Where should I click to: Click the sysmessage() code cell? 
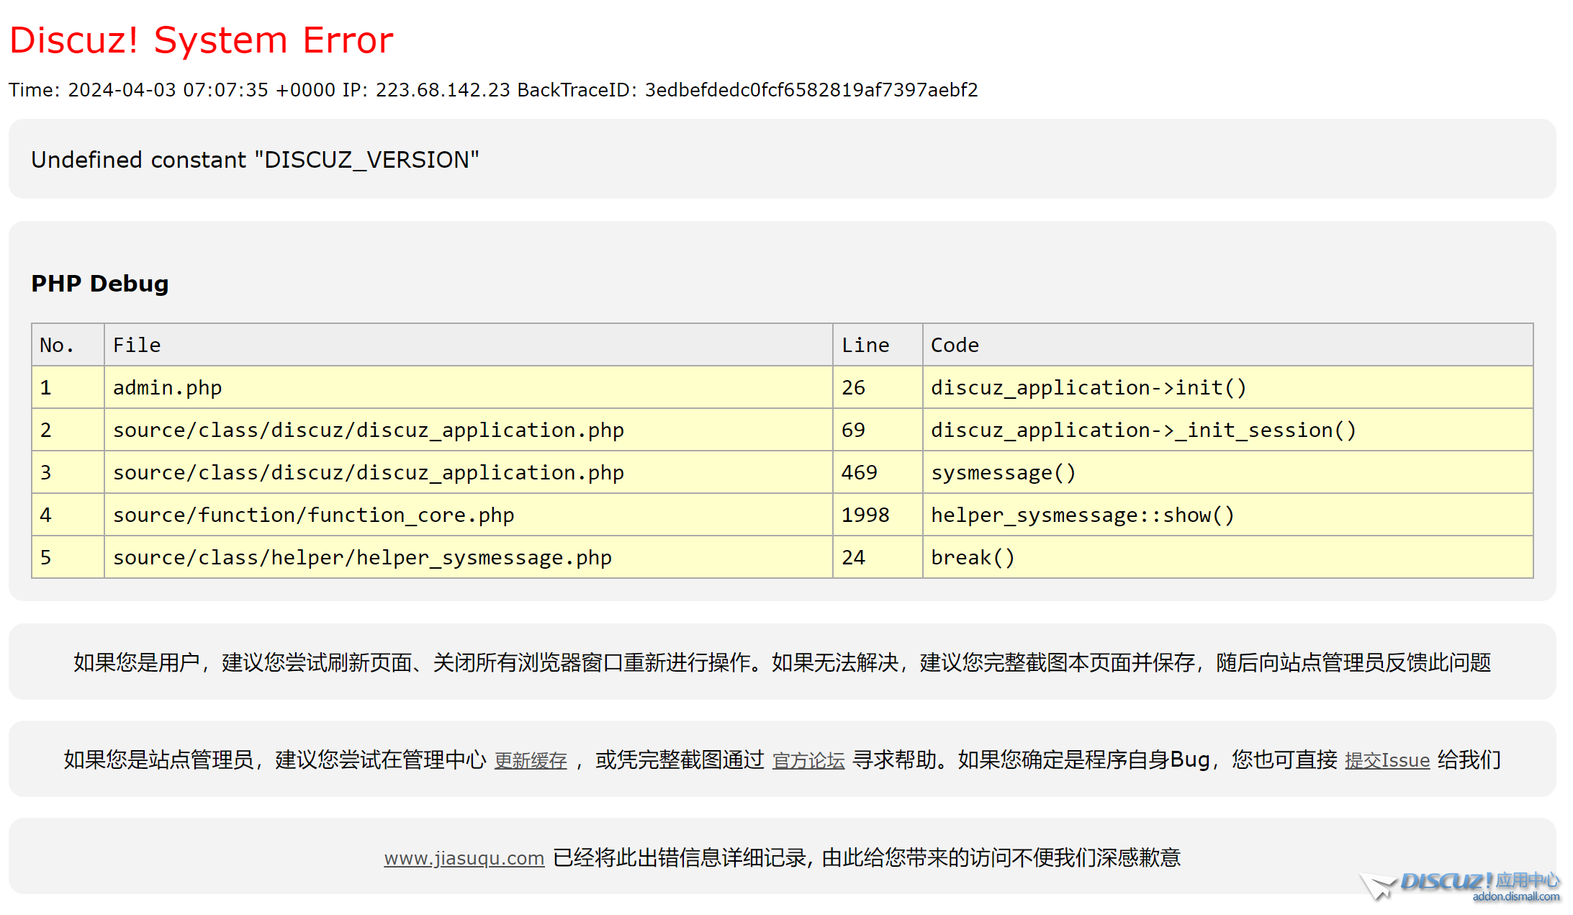pyautogui.click(x=1003, y=473)
